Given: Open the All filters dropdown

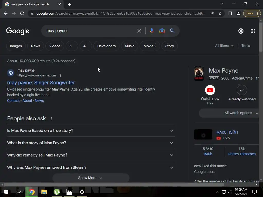Looking at the screenshot, I should click(224, 46).
